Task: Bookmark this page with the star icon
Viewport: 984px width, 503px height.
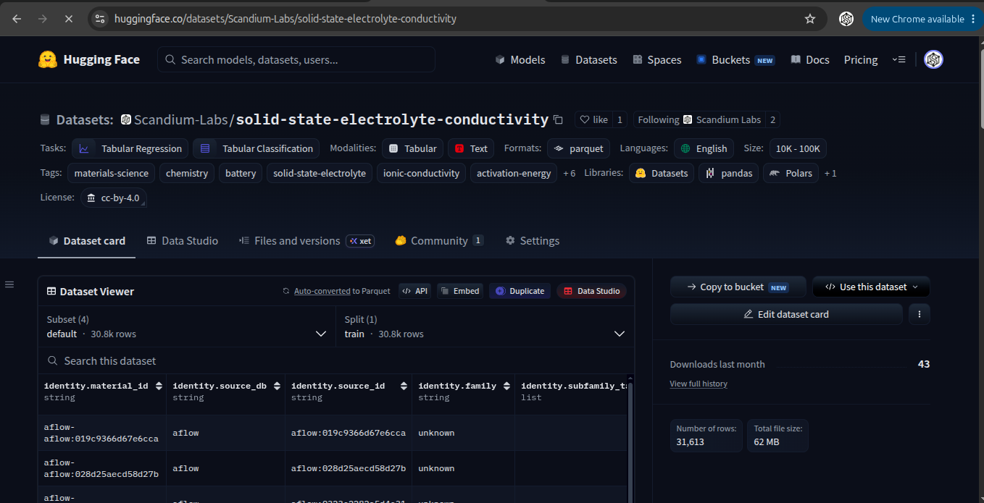Action: point(810,19)
